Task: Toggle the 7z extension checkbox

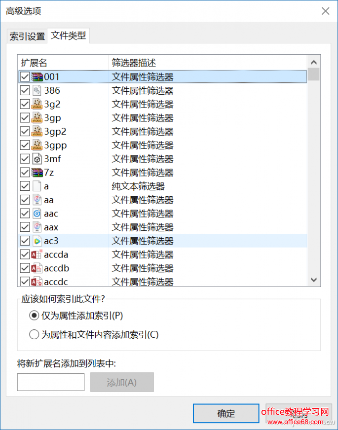Action: (25, 173)
